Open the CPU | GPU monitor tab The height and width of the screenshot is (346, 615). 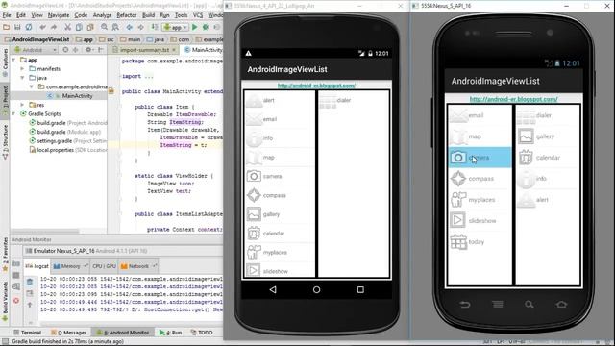pyautogui.click(x=104, y=266)
